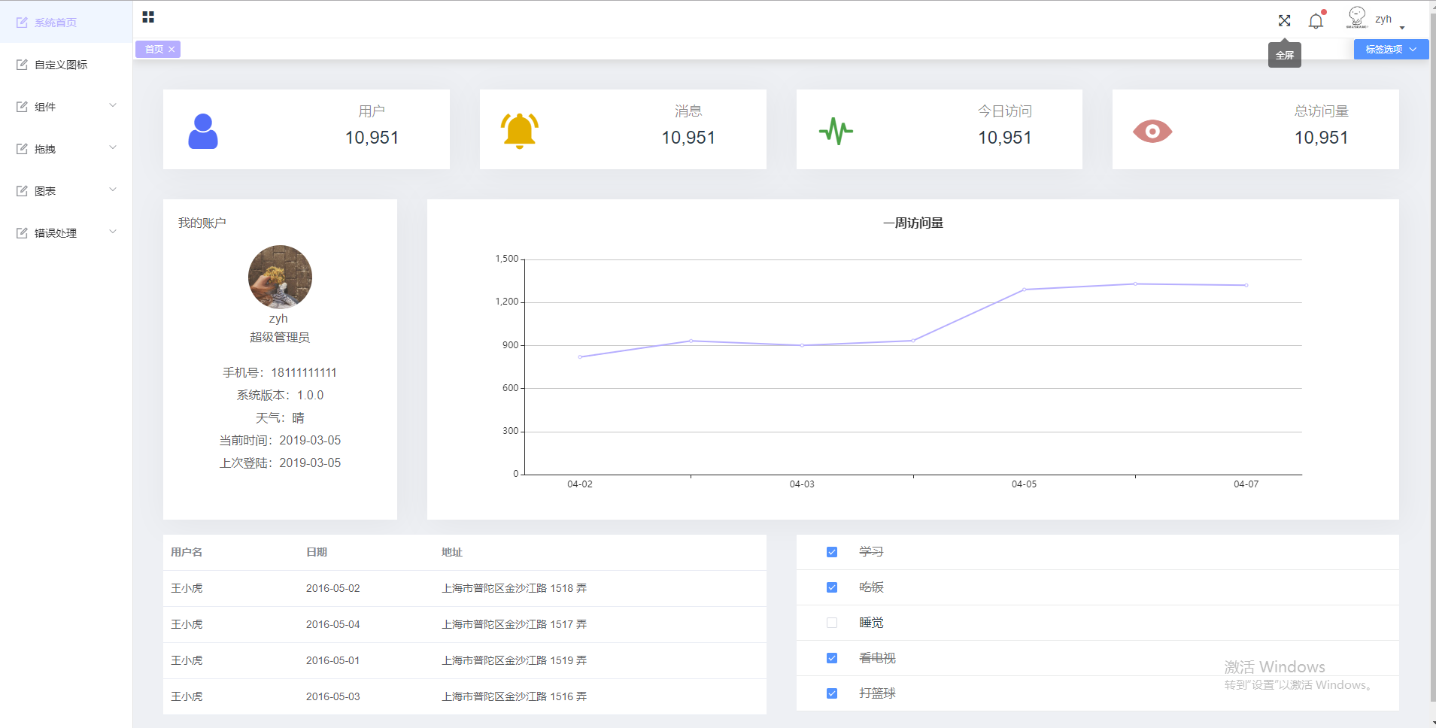The image size is (1436, 728).
Task: Select 系统首页 in the sidebar
Action: tap(55, 23)
